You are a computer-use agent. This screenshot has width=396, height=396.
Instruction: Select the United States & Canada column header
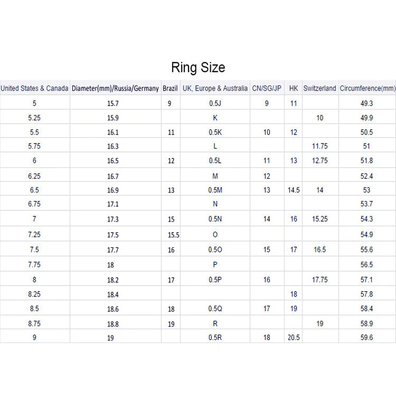[35, 88]
